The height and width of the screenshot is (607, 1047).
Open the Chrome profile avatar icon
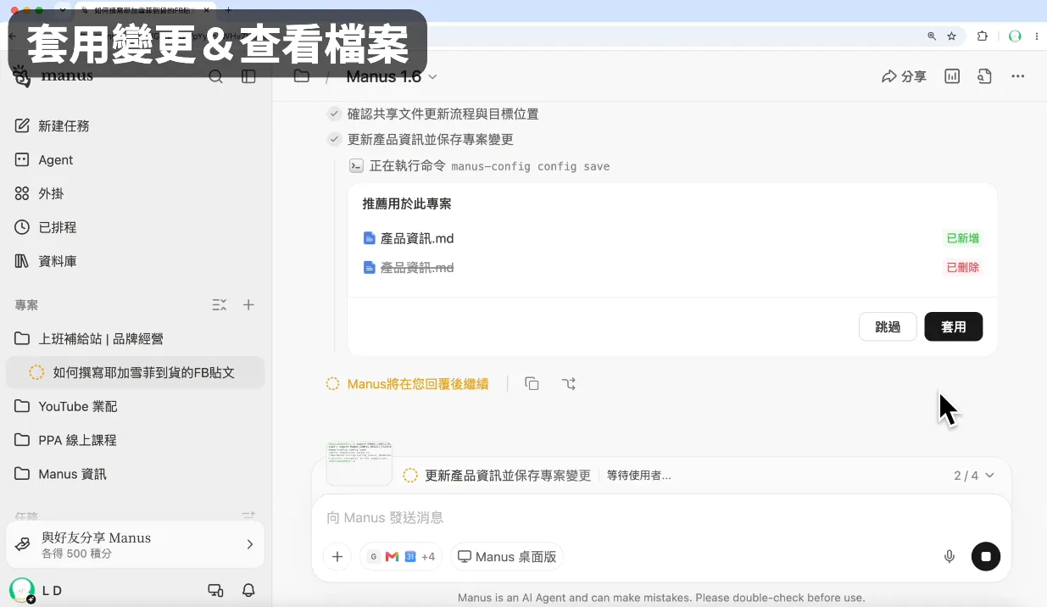click(x=1015, y=36)
